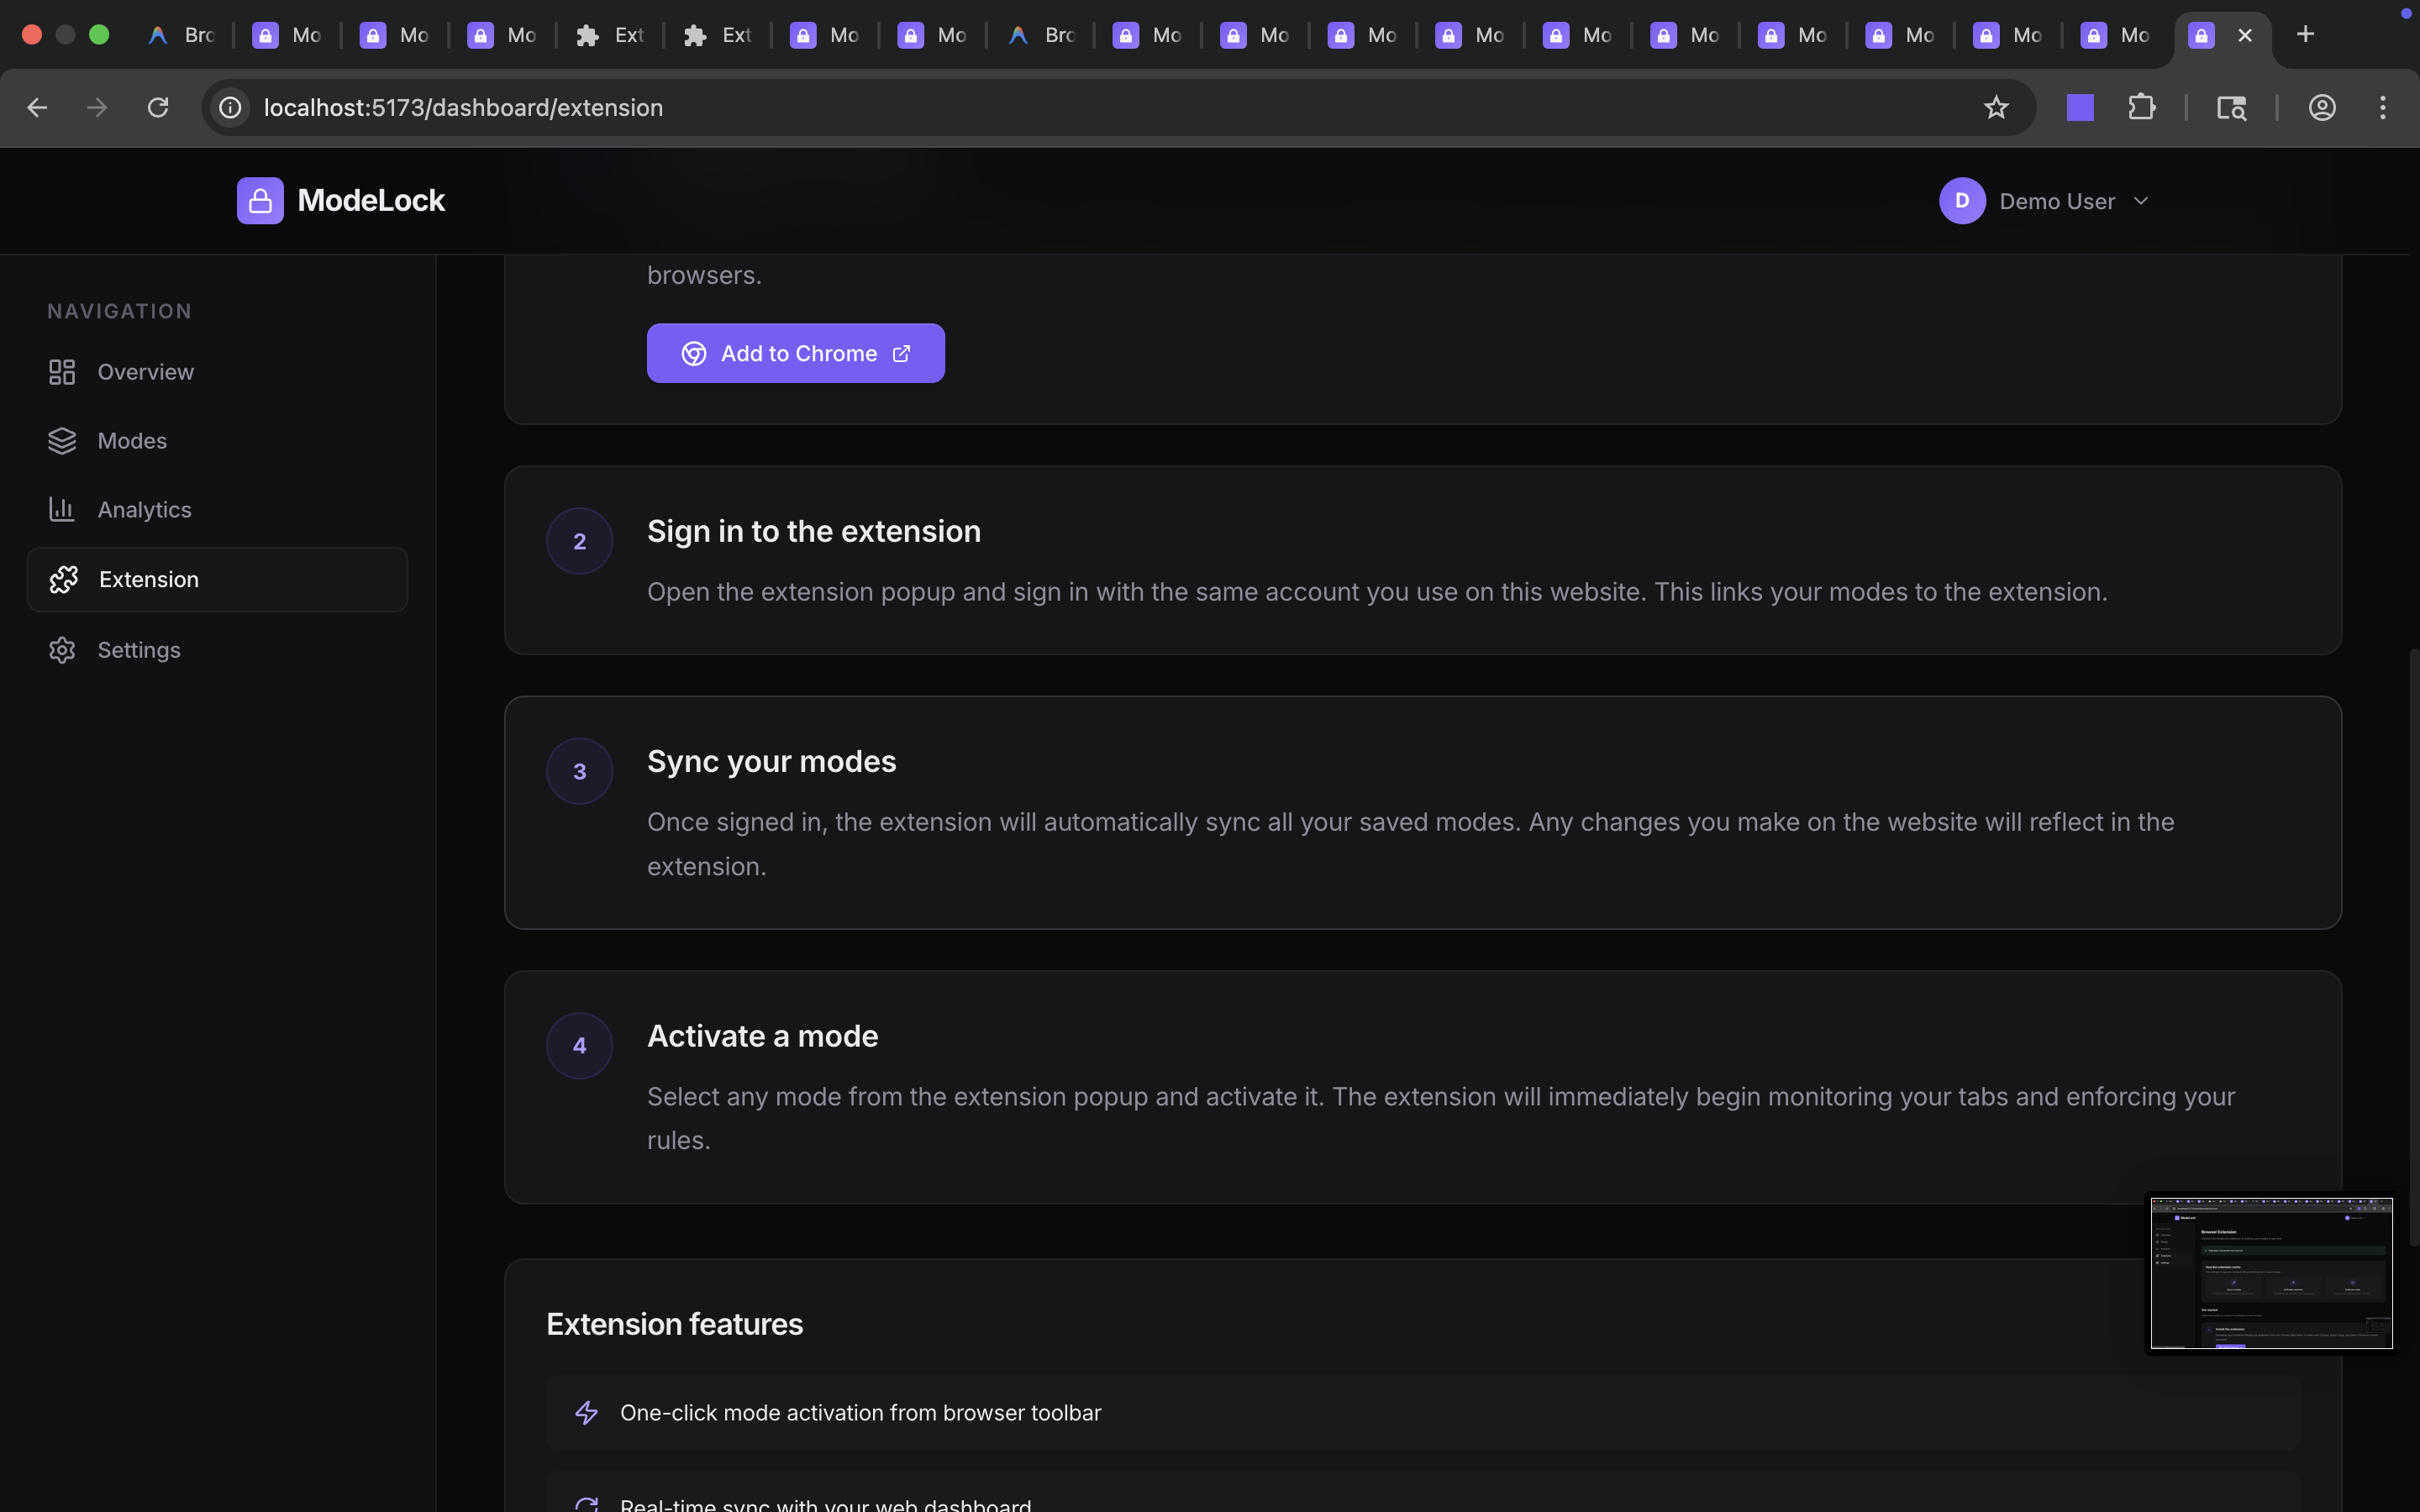Reload the current page
The width and height of the screenshot is (2420, 1512).
158,107
